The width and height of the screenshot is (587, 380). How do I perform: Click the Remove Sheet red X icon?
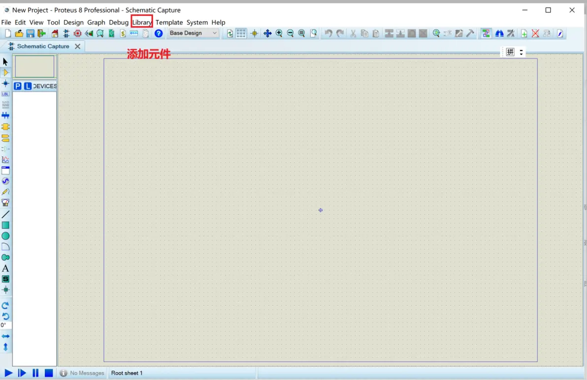(536, 33)
